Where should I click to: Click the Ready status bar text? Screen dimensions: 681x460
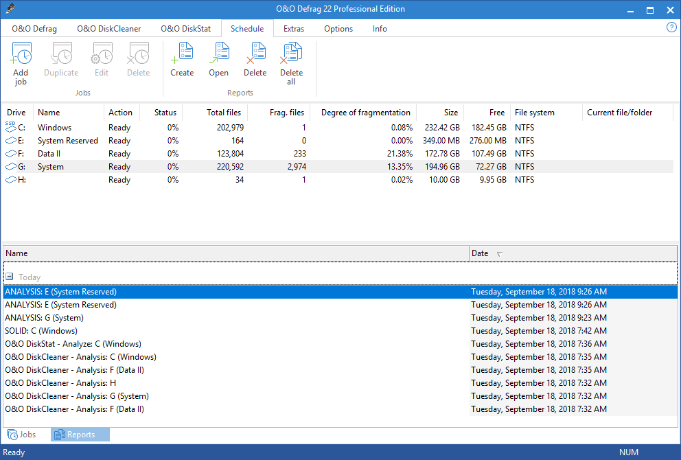(x=14, y=452)
